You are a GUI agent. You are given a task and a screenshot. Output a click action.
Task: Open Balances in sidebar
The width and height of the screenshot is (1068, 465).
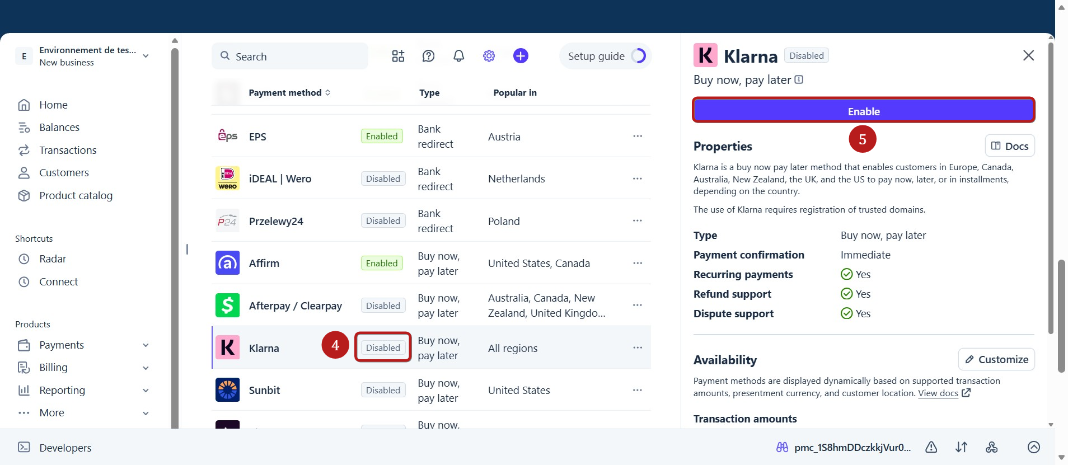pyautogui.click(x=59, y=127)
